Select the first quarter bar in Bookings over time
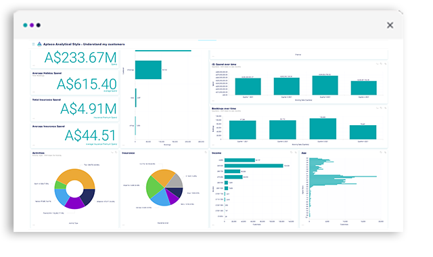Viewport: 433px width, 257px height. coord(242,130)
